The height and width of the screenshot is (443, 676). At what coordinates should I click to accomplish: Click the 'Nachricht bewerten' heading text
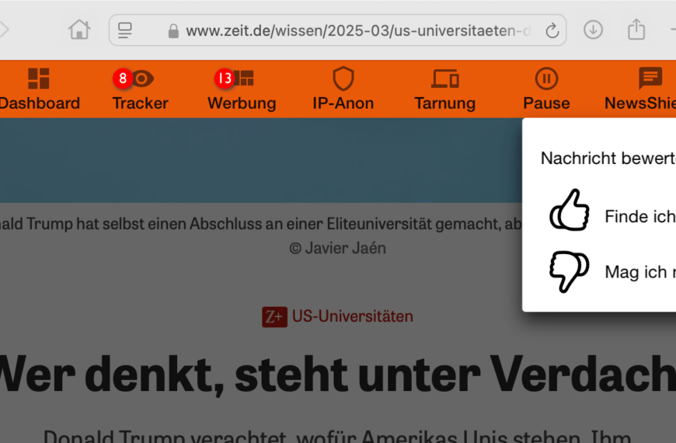tap(608, 159)
